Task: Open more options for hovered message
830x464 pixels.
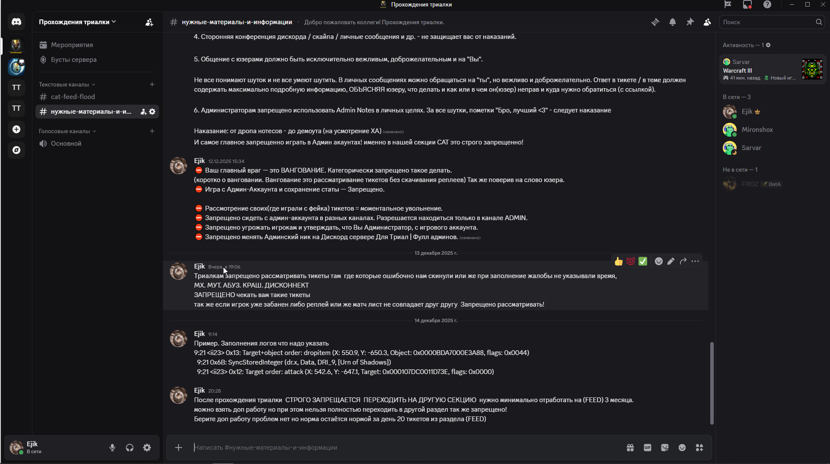Action: pyautogui.click(x=695, y=261)
